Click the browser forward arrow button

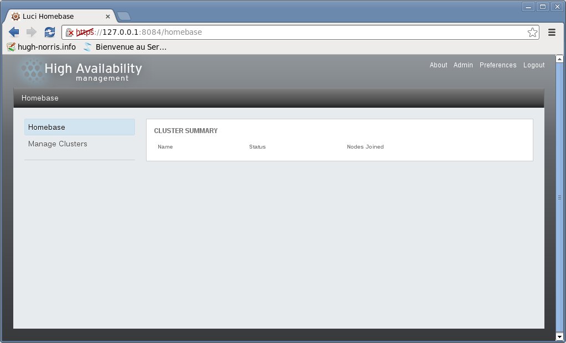32,32
